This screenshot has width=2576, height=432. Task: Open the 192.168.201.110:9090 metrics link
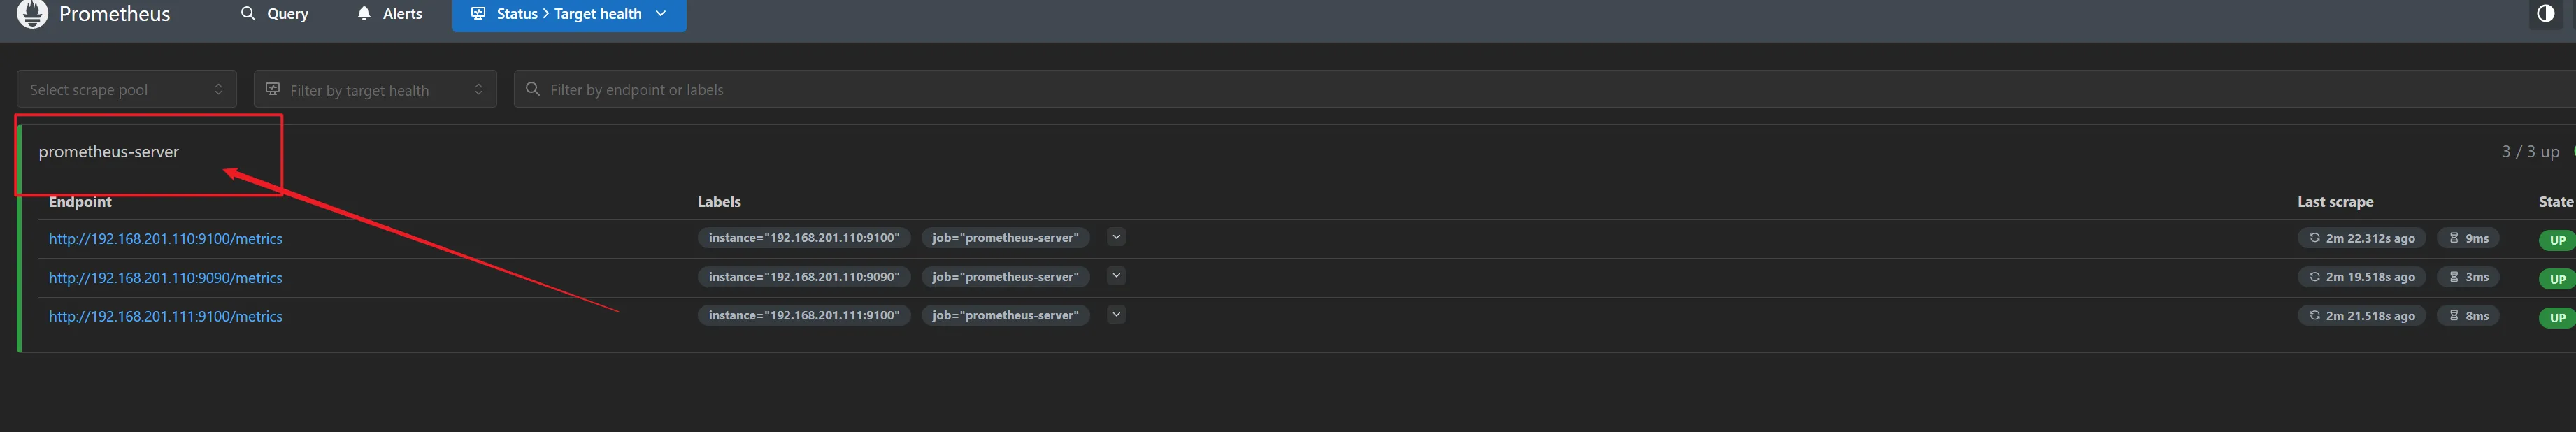(166, 278)
